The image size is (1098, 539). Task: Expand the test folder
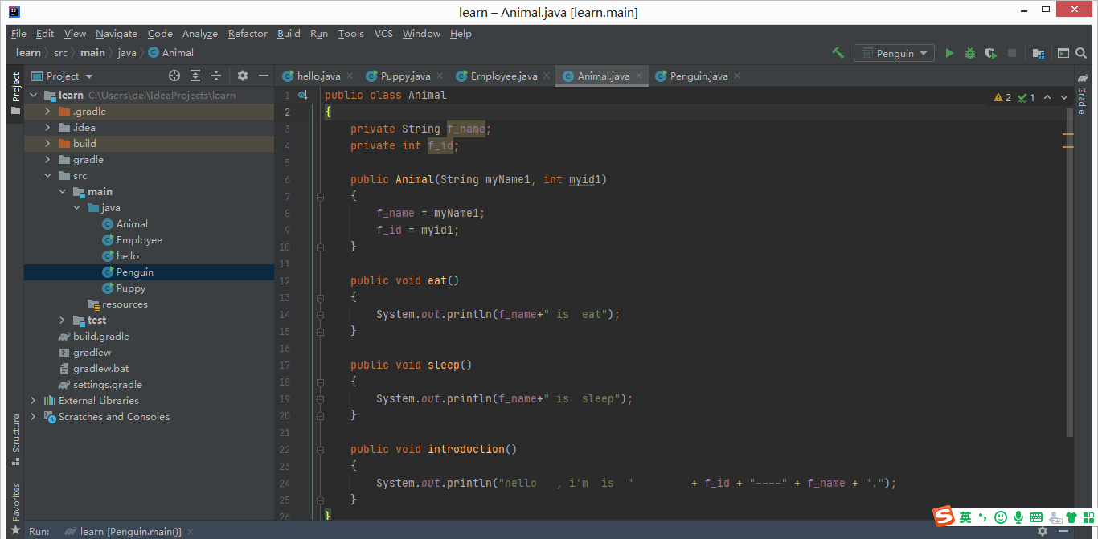tap(62, 321)
